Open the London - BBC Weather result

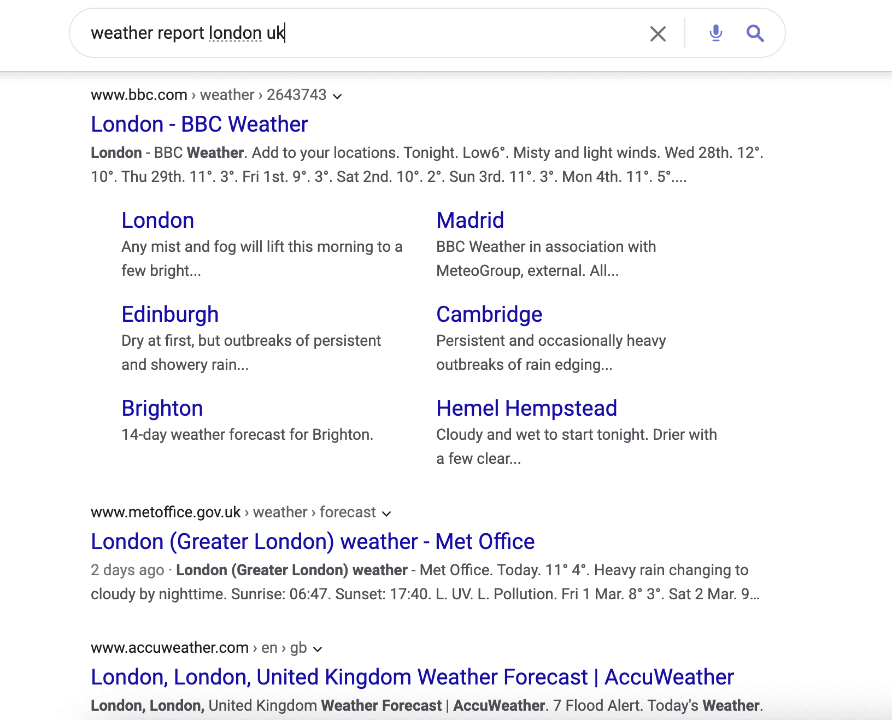point(199,125)
